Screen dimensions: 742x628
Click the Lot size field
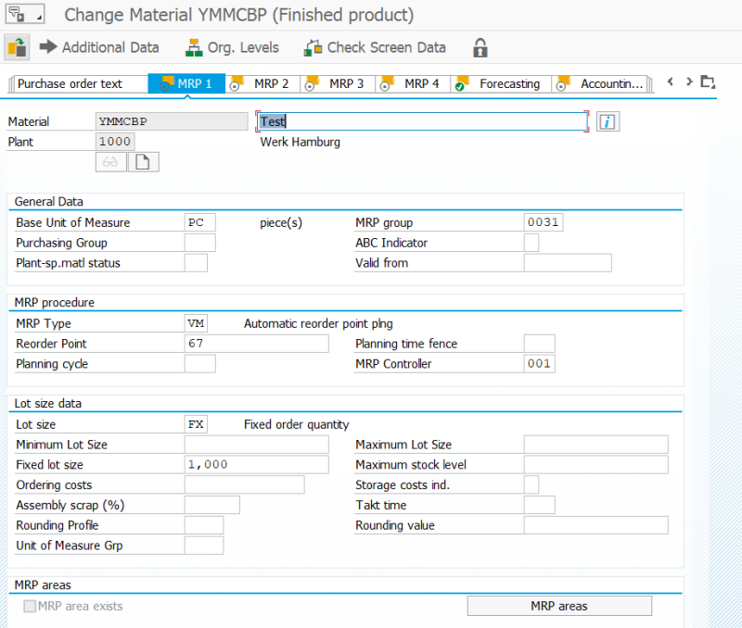click(x=196, y=424)
